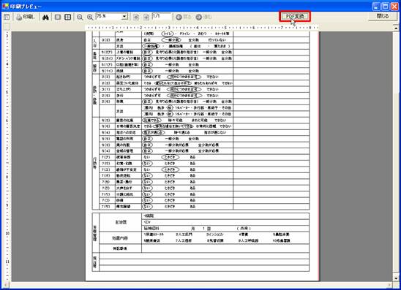Click the forward navigation arrow
401x290 pixels.
pyautogui.click(x=203, y=17)
